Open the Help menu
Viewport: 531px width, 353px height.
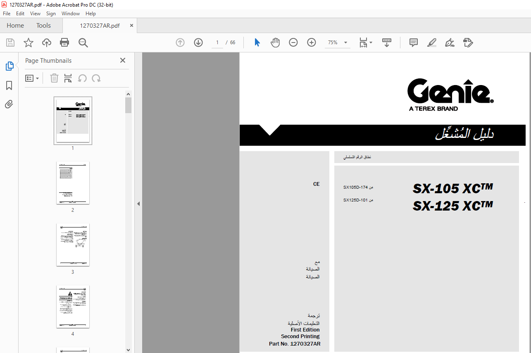pos(90,14)
